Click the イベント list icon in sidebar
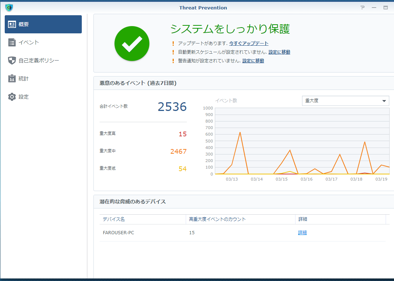The image size is (394, 281). (12, 42)
